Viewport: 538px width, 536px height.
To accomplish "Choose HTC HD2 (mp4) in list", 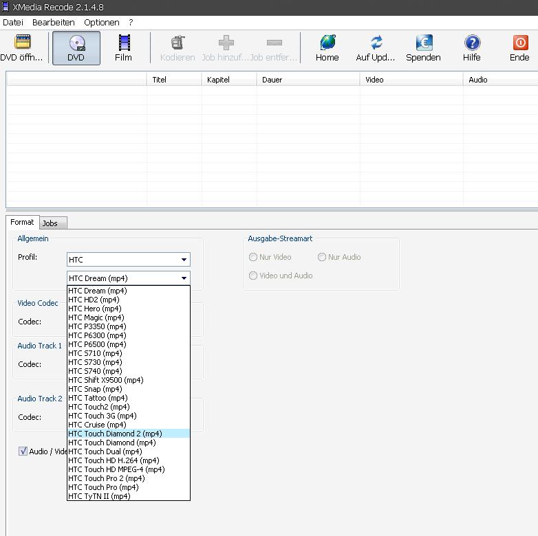I will [x=129, y=300].
